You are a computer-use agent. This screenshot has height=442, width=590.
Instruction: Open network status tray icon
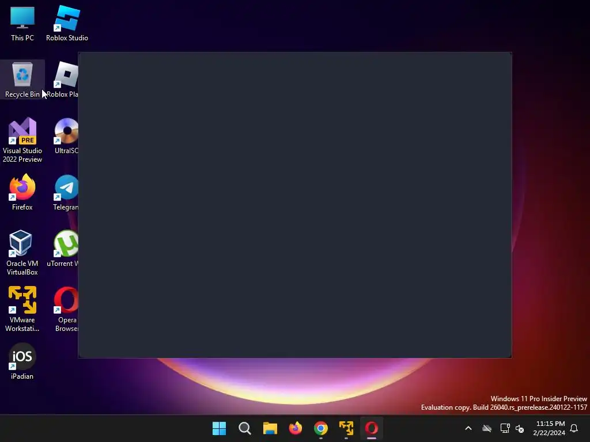[505, 428]
